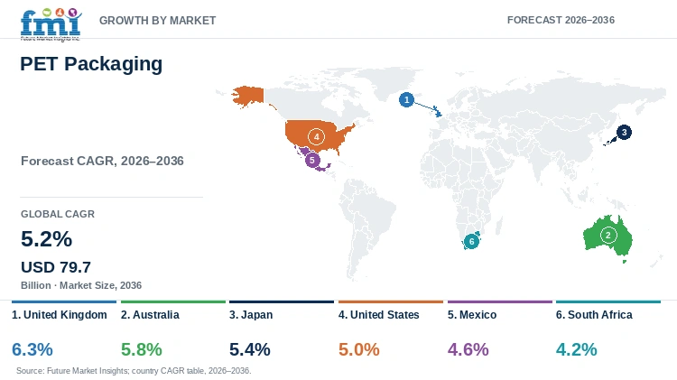Screen dimensions: 677x380
Task: Click map marker 6 on South Africa
Action: pyautogui.click(x=471, y=241)
